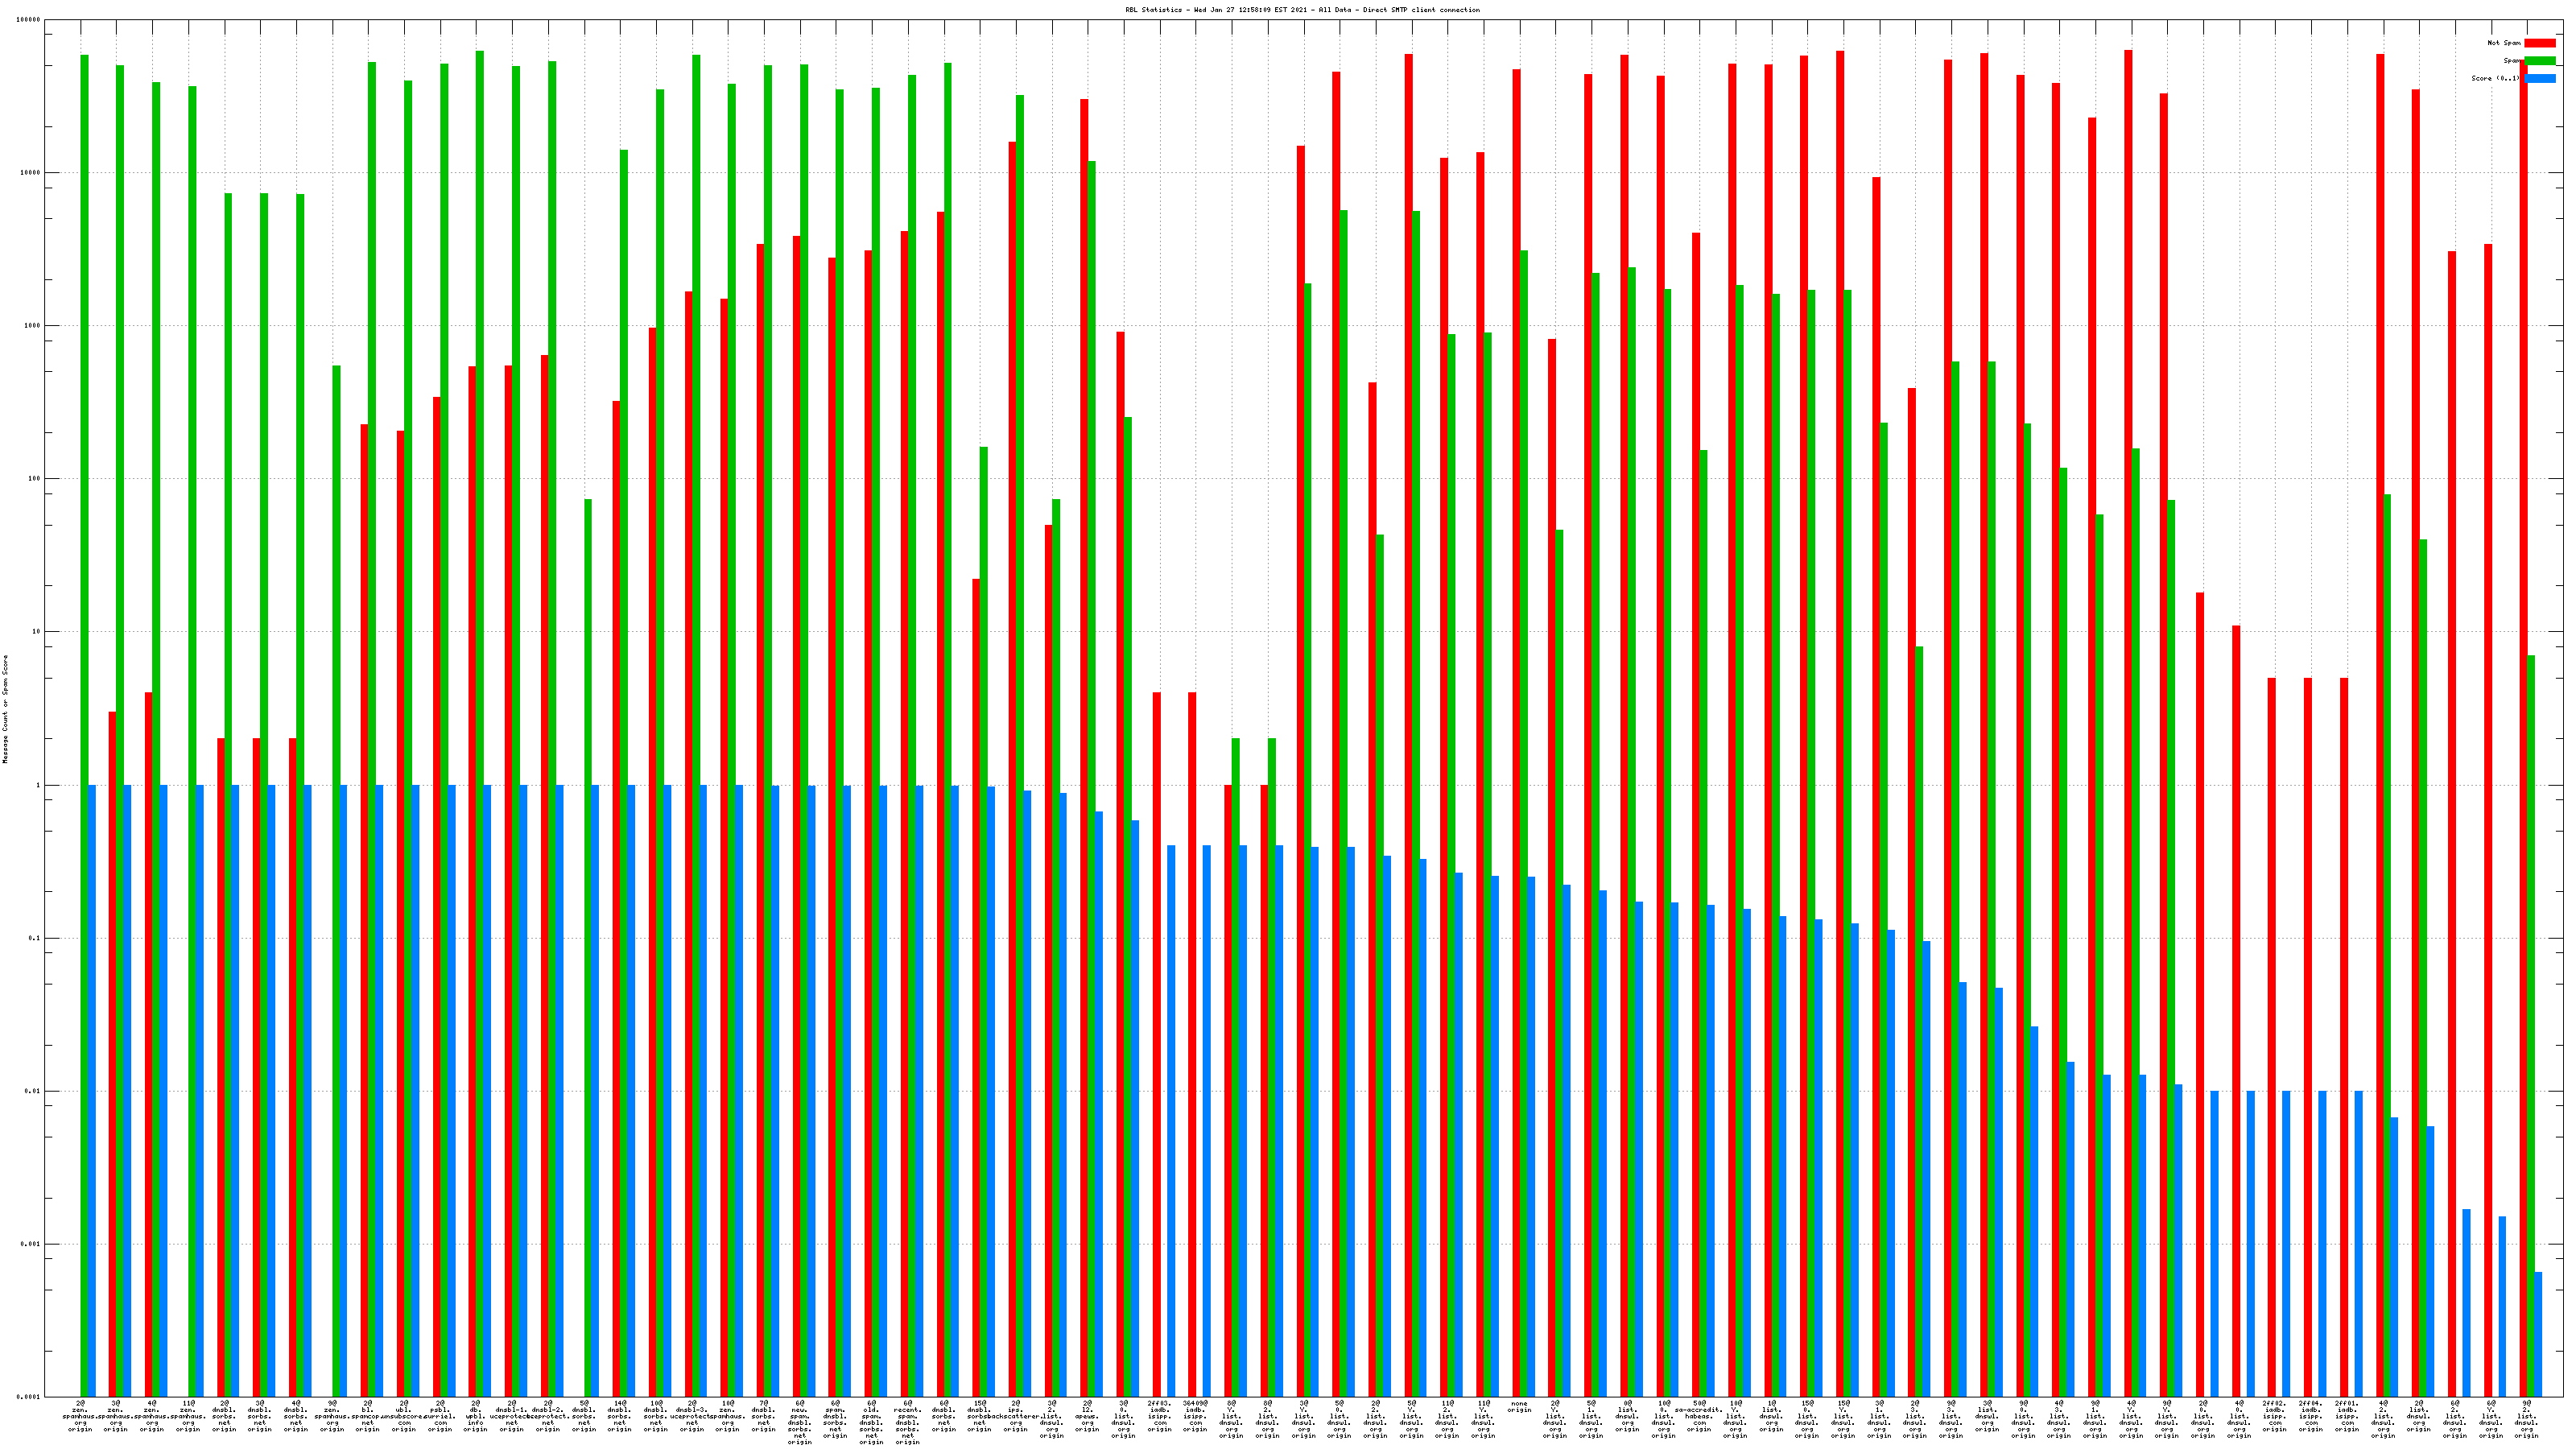Image resolution: width=2576 pixels, height=1449 pixels.
Task: Click the ips.backscatterer.org axis label
Action: (x=1016, y=1416)
